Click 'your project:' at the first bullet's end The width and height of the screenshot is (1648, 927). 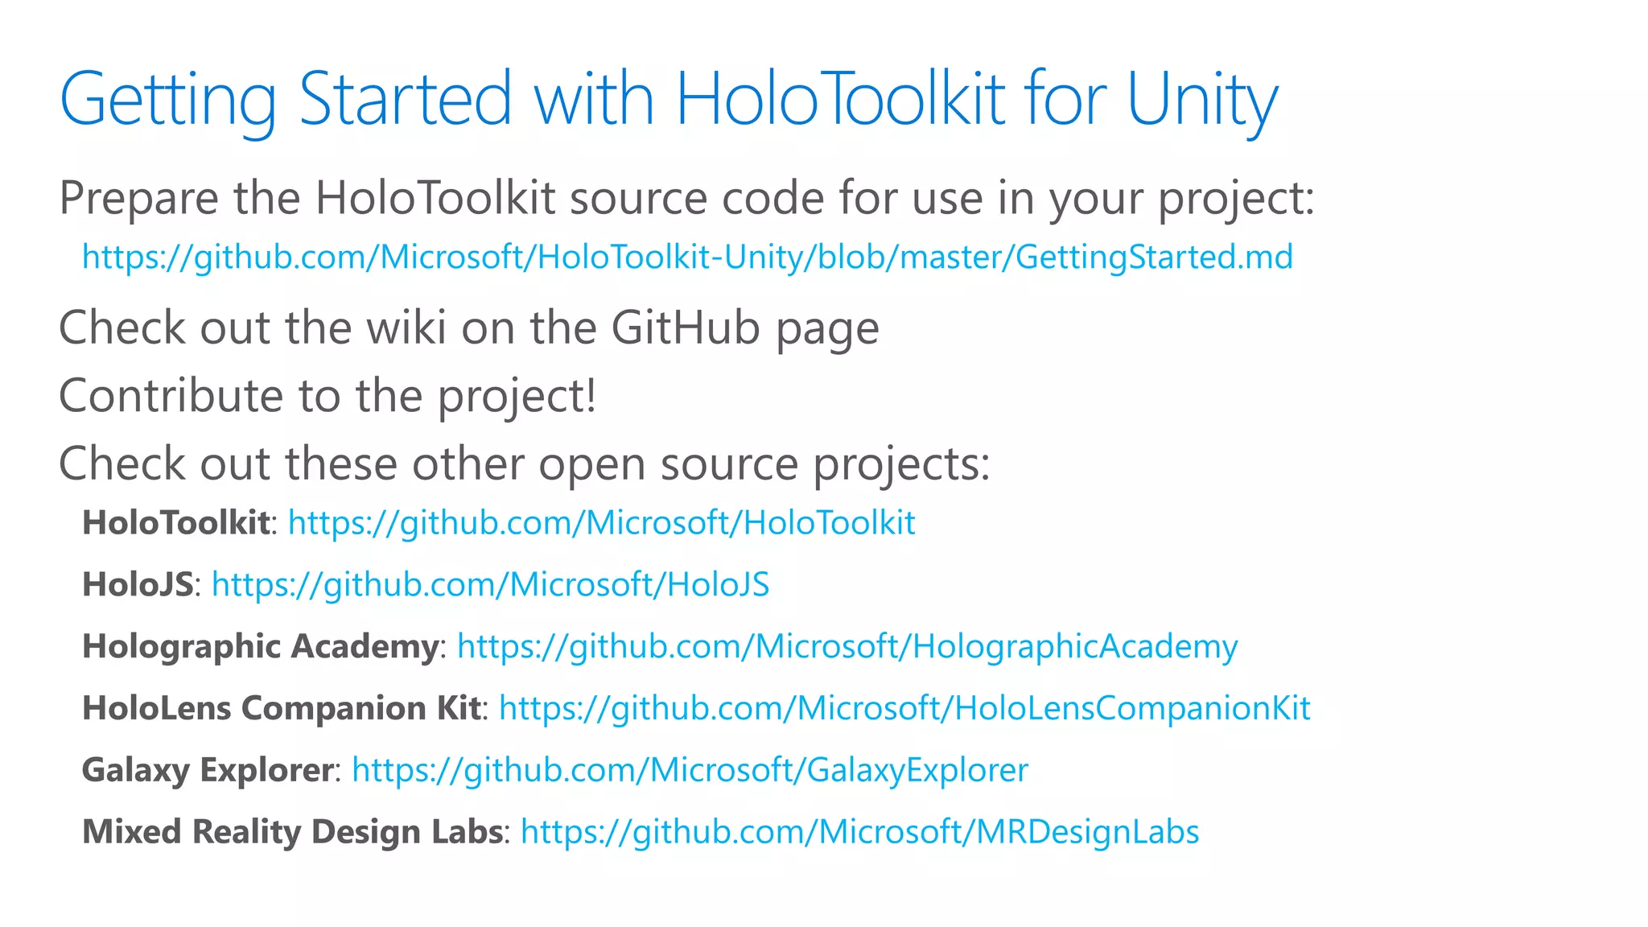pyautogui.click(x=1181, y=198)
